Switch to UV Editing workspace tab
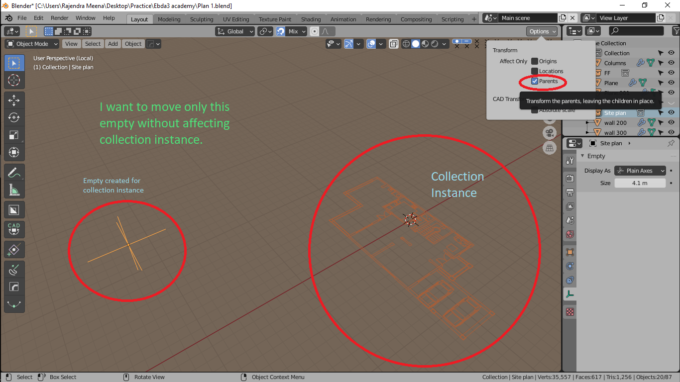 (236, 19)
